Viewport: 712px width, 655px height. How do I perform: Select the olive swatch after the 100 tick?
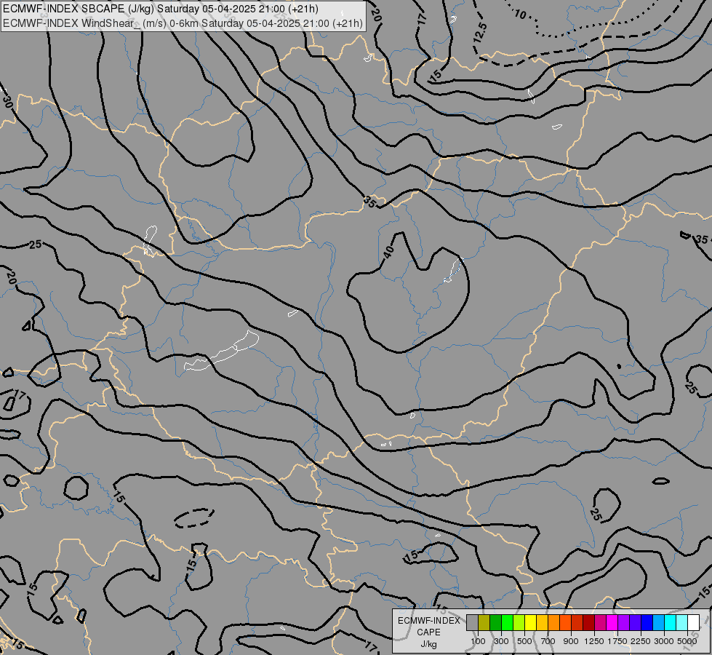tap(484, 622)
